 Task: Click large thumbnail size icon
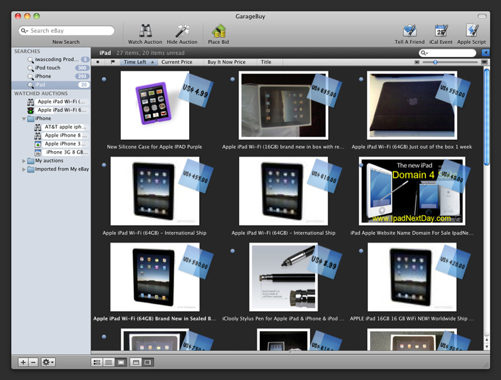[484, 62]
